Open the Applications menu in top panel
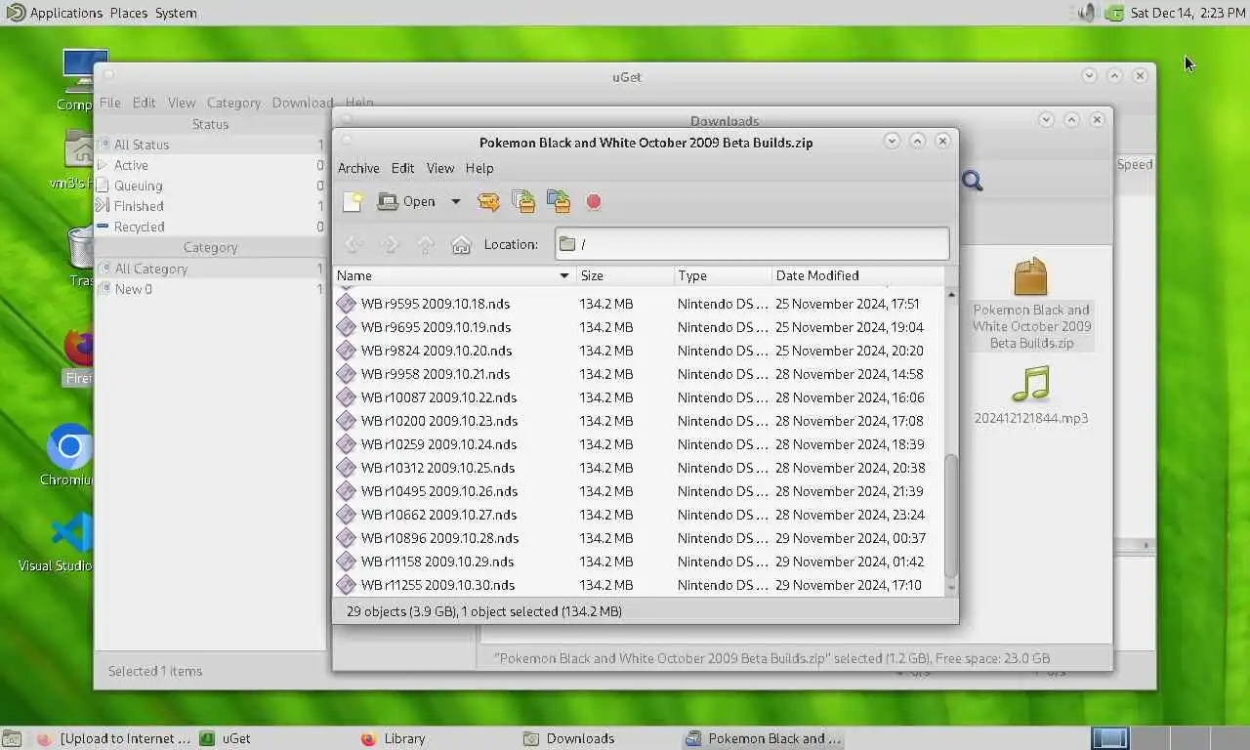 coord(55,13)
